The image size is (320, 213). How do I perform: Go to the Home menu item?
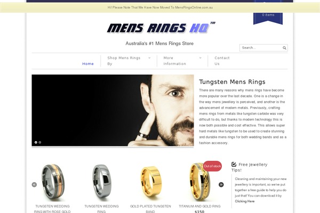(x=88, y=64)
